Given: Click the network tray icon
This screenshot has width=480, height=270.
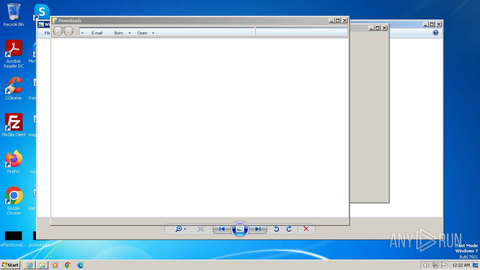Looking at the screenshot, I should coord(435,265).
